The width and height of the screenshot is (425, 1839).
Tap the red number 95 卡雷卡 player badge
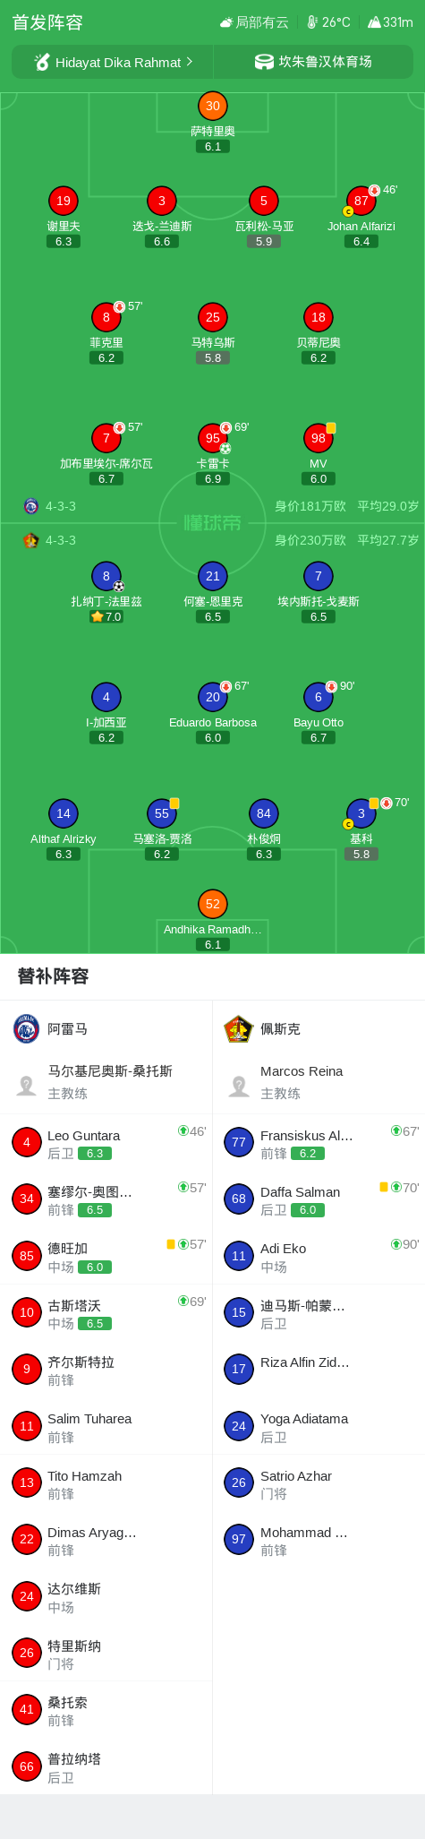pos(213,438)
